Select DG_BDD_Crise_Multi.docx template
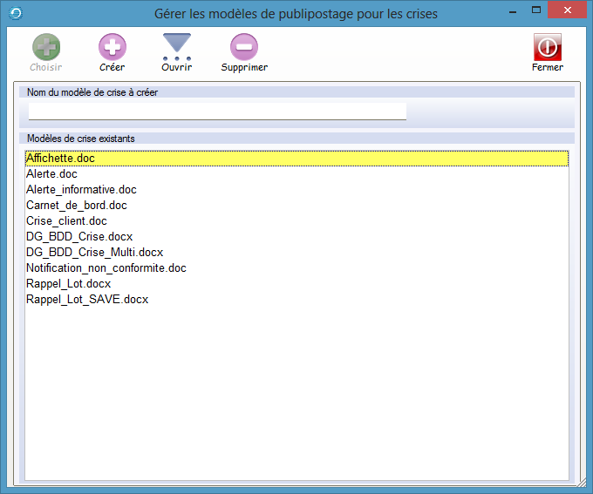 tap(94, 253)
